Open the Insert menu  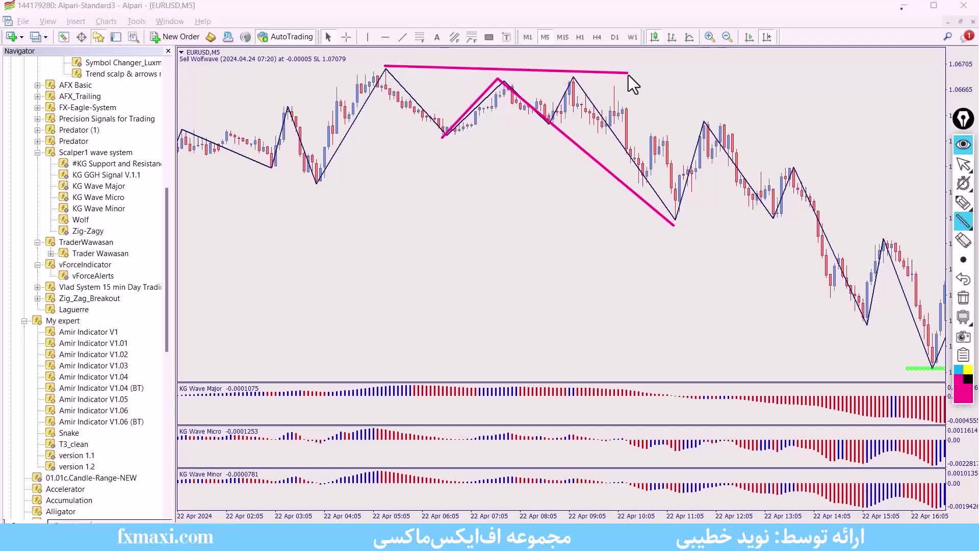(x=75, y=21)
